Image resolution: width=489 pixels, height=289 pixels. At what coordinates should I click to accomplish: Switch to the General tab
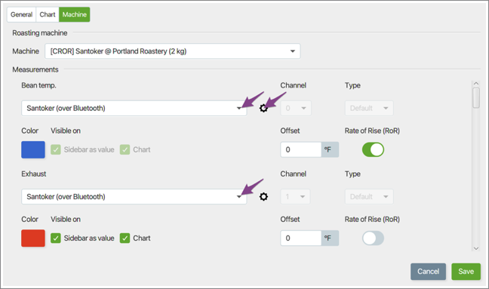point(22,14)
